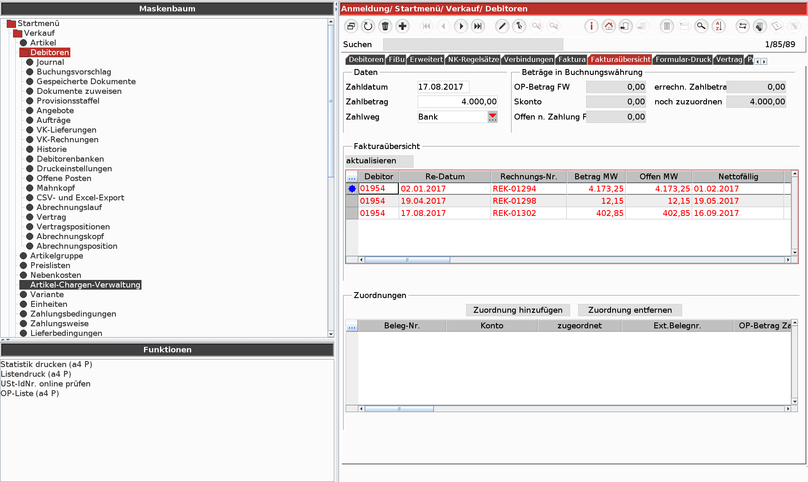Click the Zuordnungen horizontal scrollbar thumb
The height and width of the screenshot is (482, 808).
pos(399,409)
